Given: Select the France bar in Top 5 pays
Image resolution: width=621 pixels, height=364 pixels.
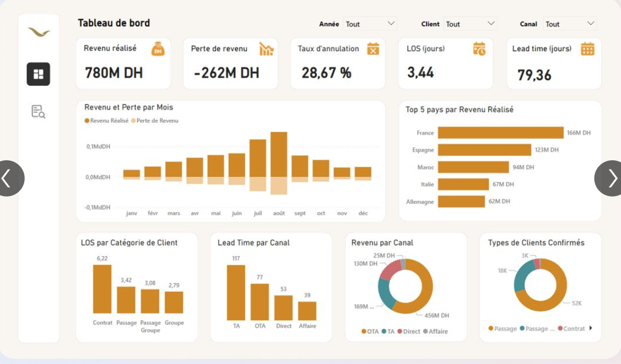Looking at the screenshot, I should tap(500, 133).
